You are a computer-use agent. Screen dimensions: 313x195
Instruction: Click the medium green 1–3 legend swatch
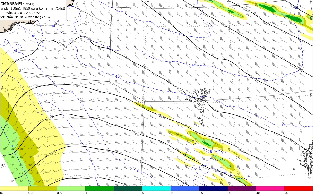coord(100,188)
